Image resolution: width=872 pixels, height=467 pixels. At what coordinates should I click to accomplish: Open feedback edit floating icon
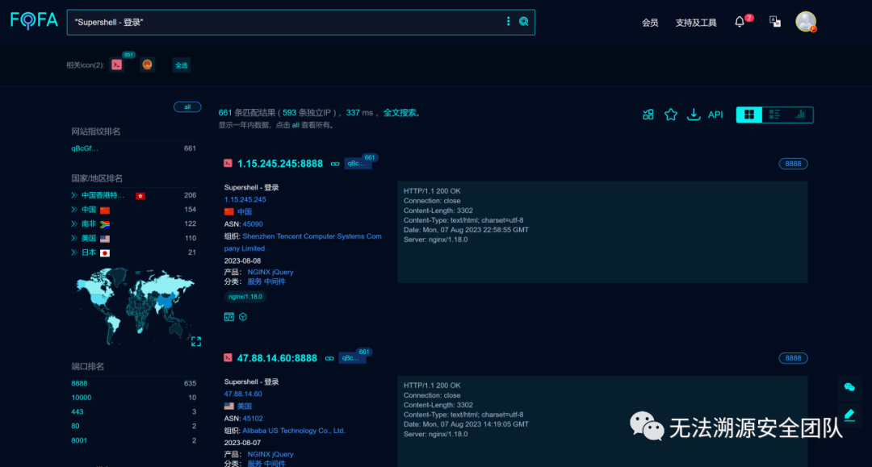(849, 415)
